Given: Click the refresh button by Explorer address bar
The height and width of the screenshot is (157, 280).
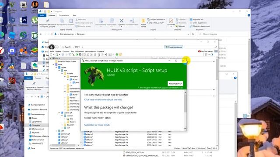Looking at the screenshot, I should pyautogui.click(x=193, y=34).
